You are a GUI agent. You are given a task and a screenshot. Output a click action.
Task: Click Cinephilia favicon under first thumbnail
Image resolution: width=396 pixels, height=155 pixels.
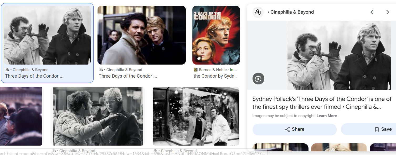[7, 70]
